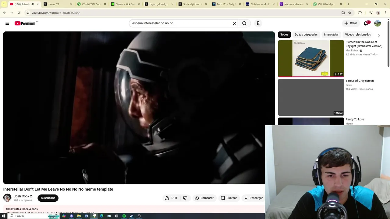Expand the description with 'más'
The height and width of the screenshot is (219, 390).
(90, 213)
